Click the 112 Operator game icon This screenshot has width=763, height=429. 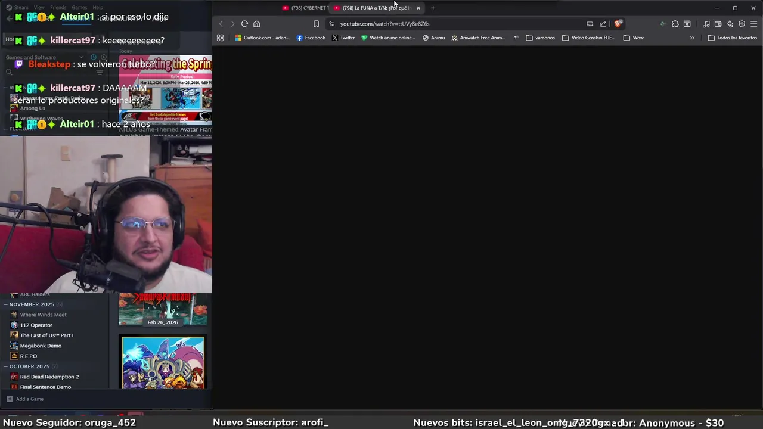click(x=14, y=325)
